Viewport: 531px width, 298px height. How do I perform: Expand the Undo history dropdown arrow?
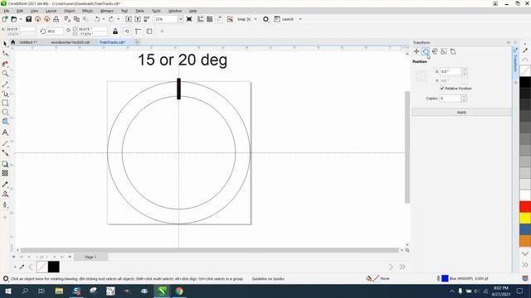point(103,19)
